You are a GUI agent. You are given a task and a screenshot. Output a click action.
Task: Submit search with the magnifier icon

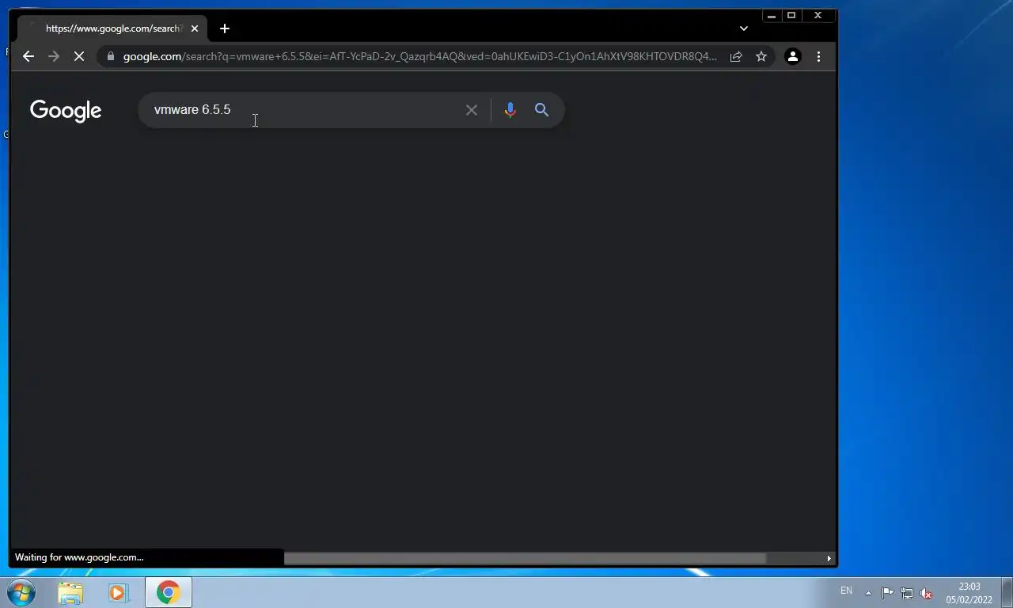click(541, 110)
